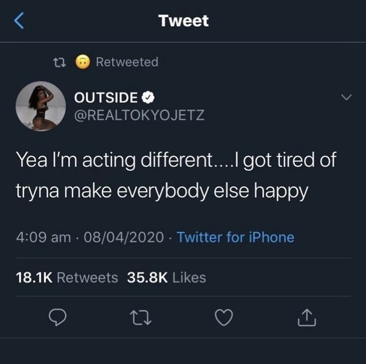The height and width of the screenshot is (364, 366).
Task: Go back using the top-left arrow
Action: [x=19, y=22]
